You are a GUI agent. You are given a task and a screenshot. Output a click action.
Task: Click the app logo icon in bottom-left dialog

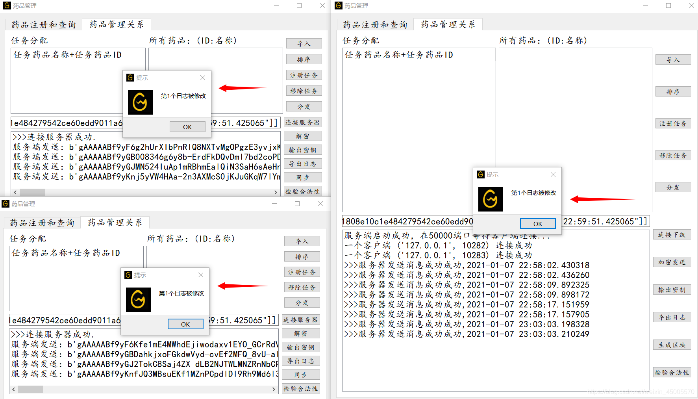click(x=138, y=300)
